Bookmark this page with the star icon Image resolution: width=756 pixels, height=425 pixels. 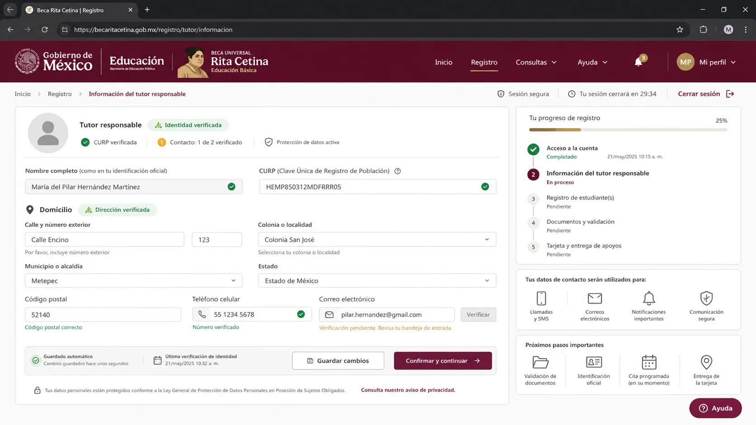click(x=680, y=30)
